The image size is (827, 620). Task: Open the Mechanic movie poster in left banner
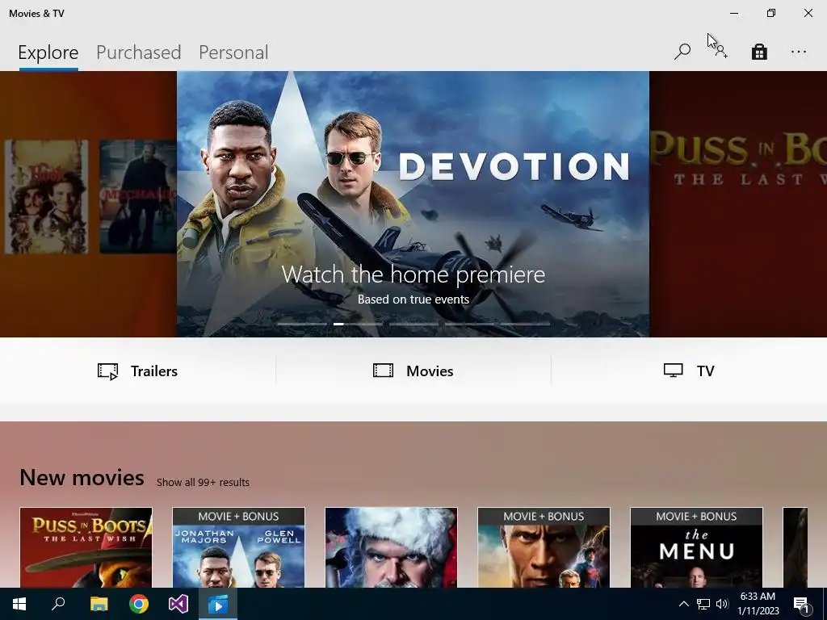click(x=138, y=197)
